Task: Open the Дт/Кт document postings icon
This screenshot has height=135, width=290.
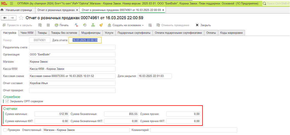Action: [x=77, y=25]
